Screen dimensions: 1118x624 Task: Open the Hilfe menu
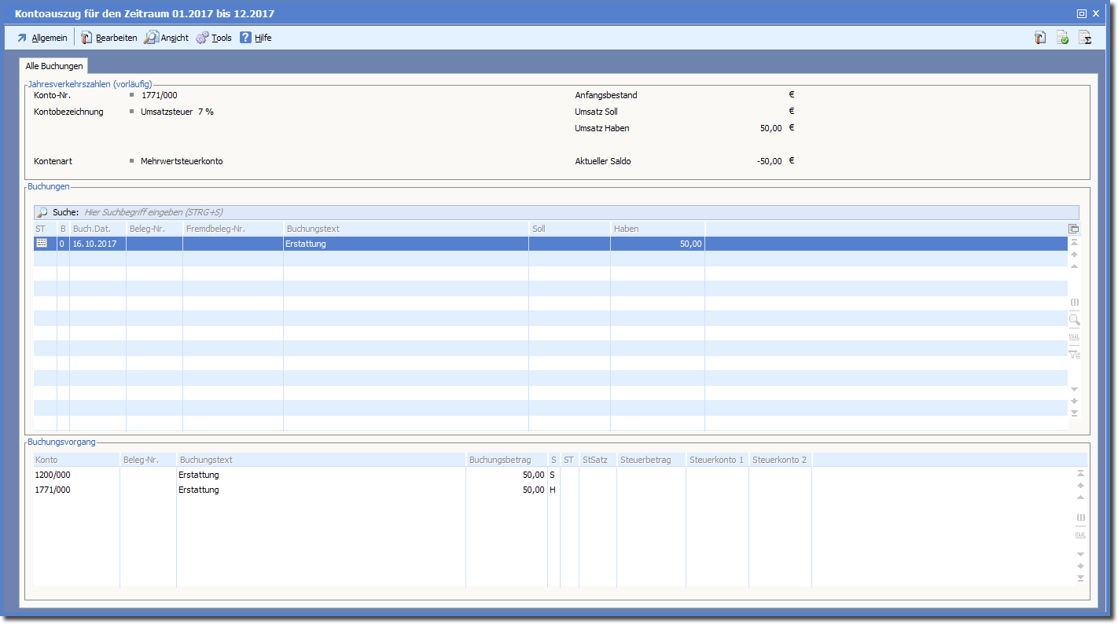[x=256, y=38]
